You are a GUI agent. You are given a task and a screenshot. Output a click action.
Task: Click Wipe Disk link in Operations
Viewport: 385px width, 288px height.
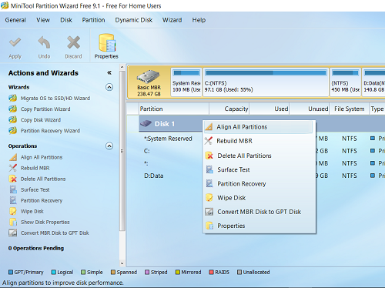[x=32, y=211]
